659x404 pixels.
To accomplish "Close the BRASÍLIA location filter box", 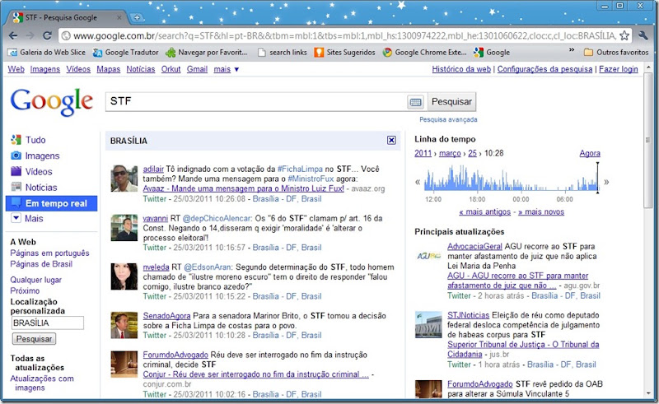I will click(391, 140).
